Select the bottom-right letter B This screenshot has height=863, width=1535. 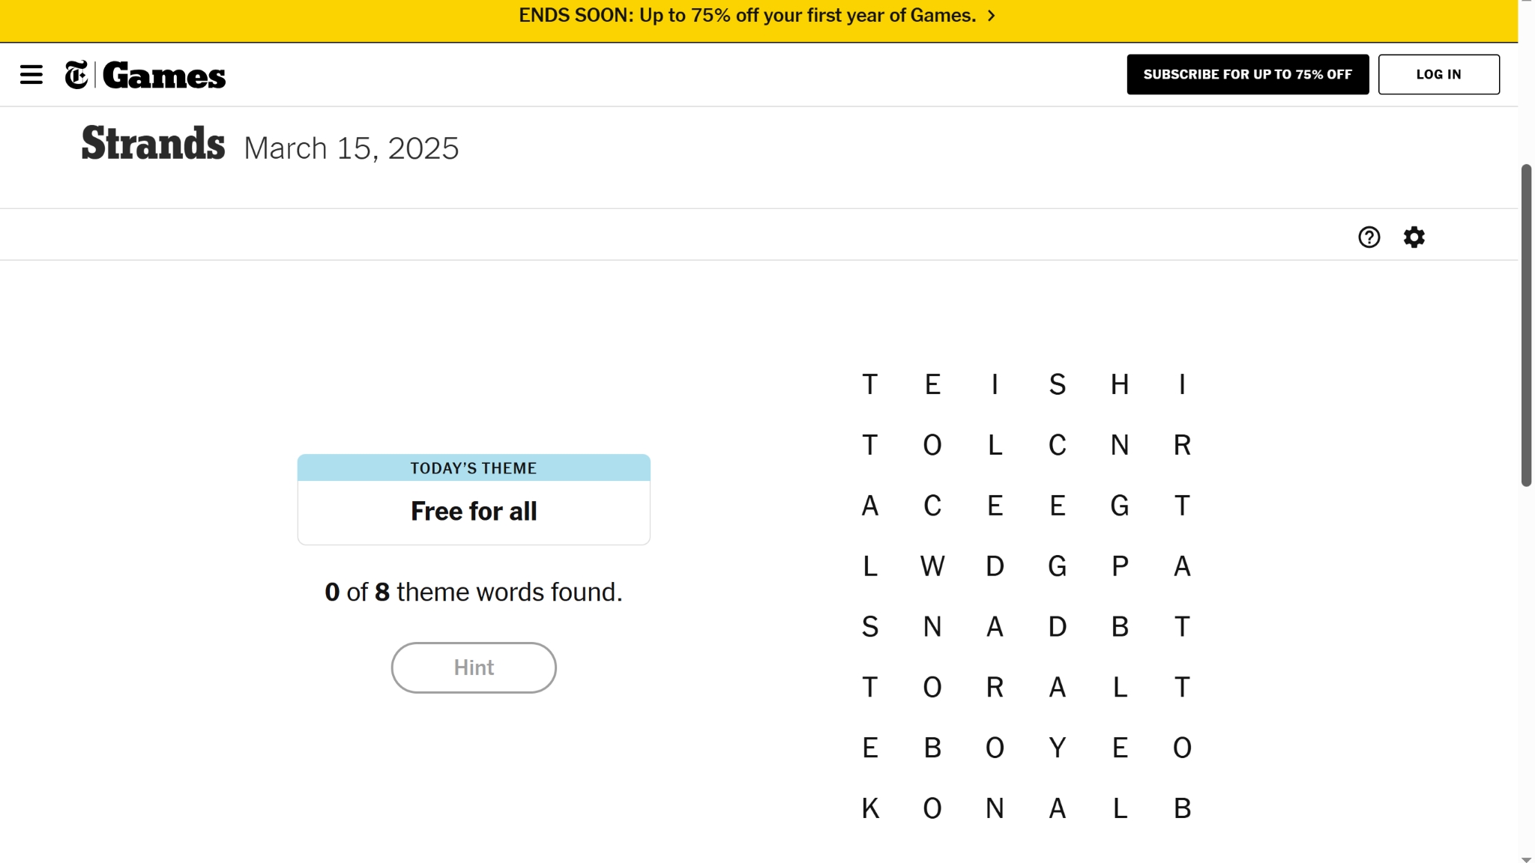(x=1182, y=808)
